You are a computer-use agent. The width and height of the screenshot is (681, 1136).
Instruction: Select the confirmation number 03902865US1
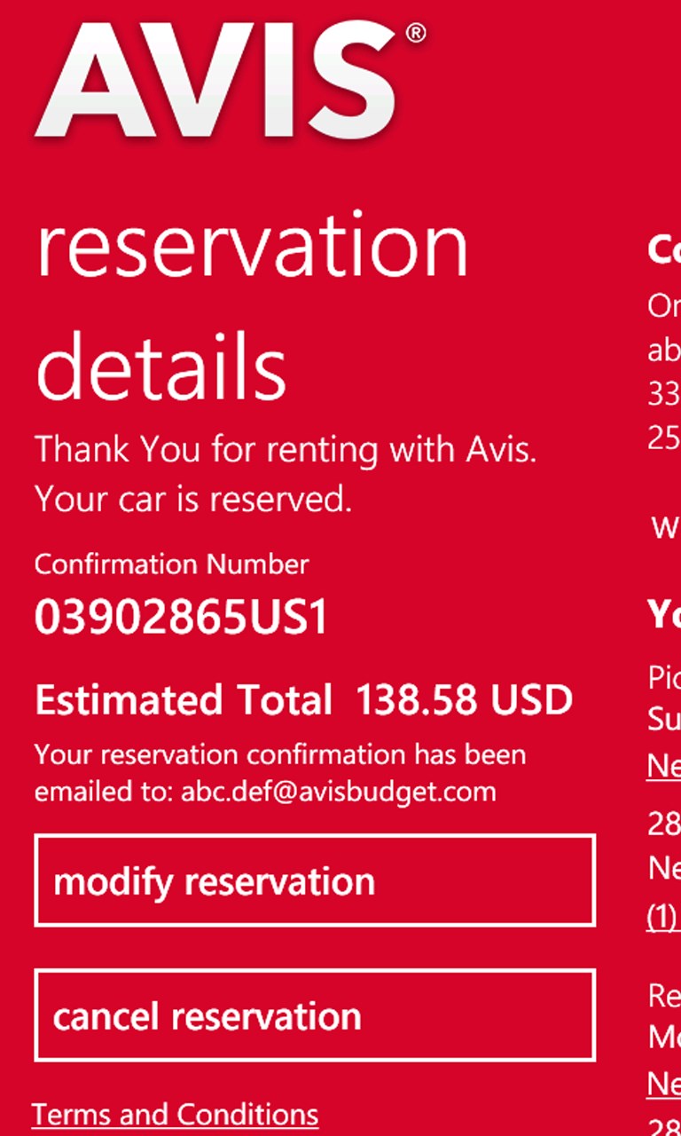[181, 617]
